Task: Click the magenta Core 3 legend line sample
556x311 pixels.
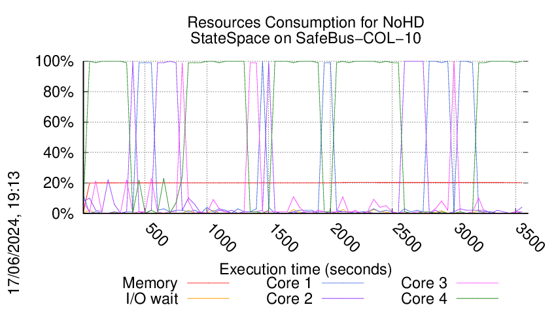Action: [x=478, y=283]
